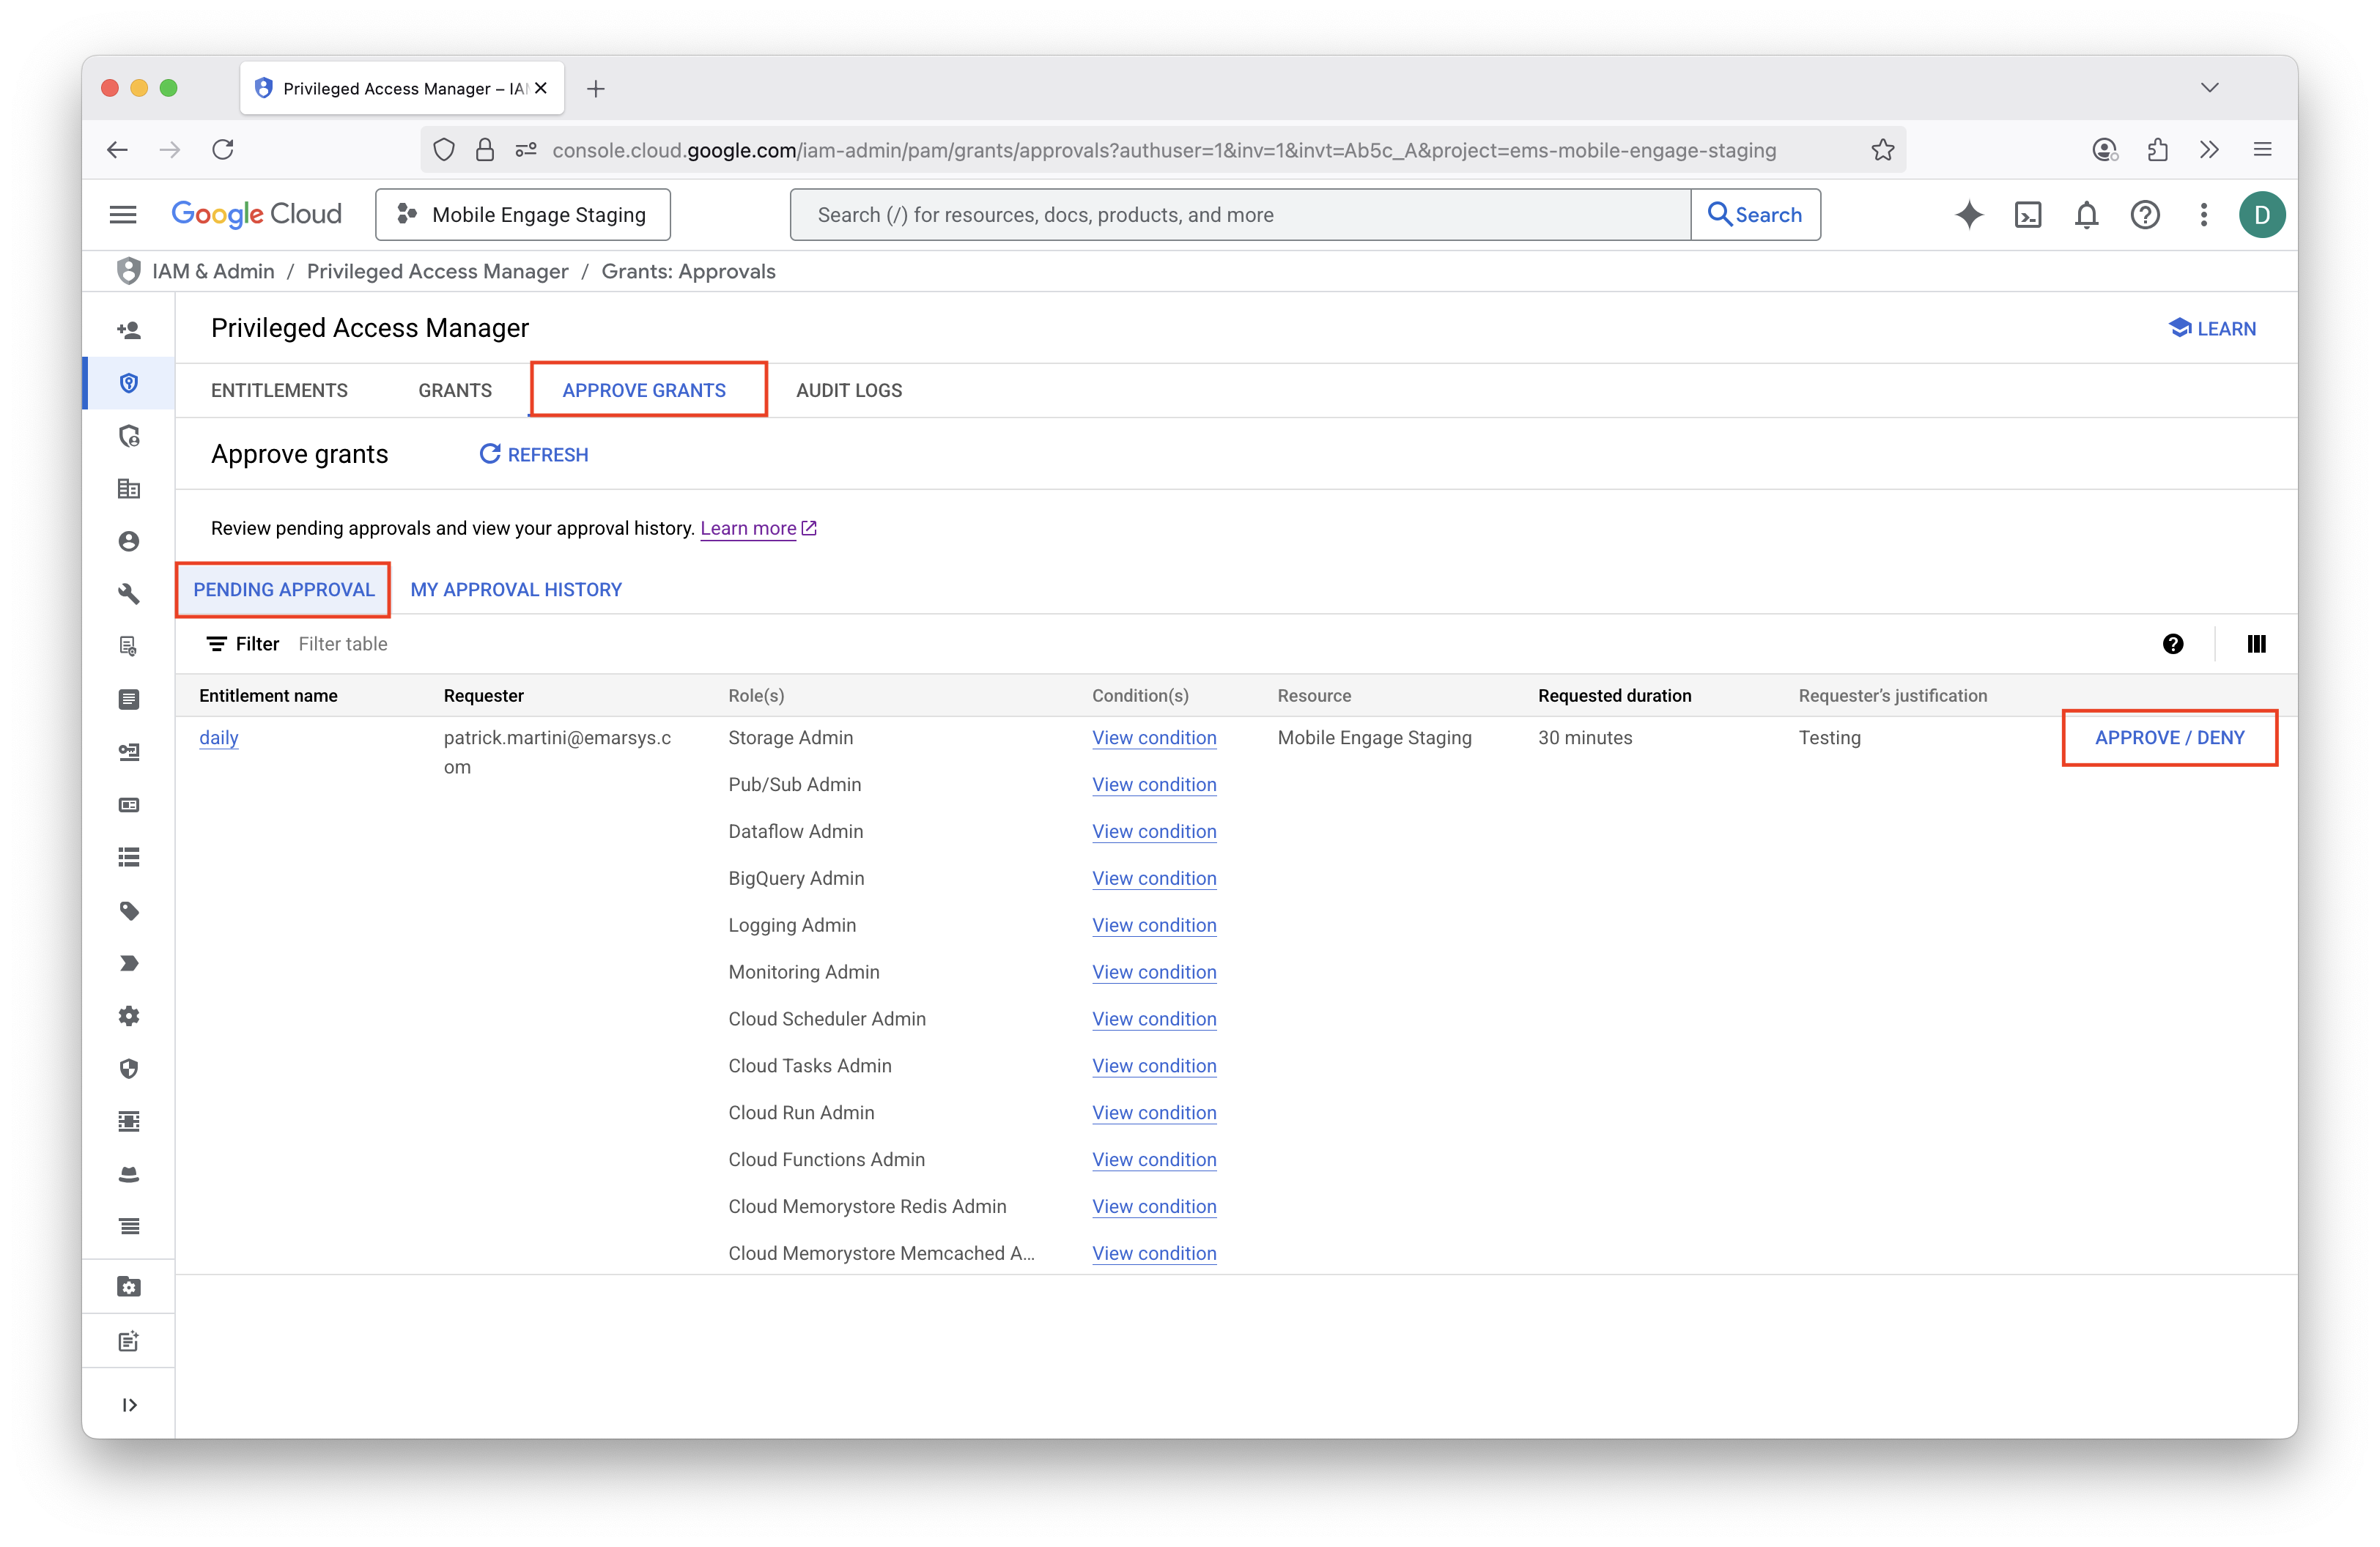Expand browser tab list chevron

pos(2210,88)
